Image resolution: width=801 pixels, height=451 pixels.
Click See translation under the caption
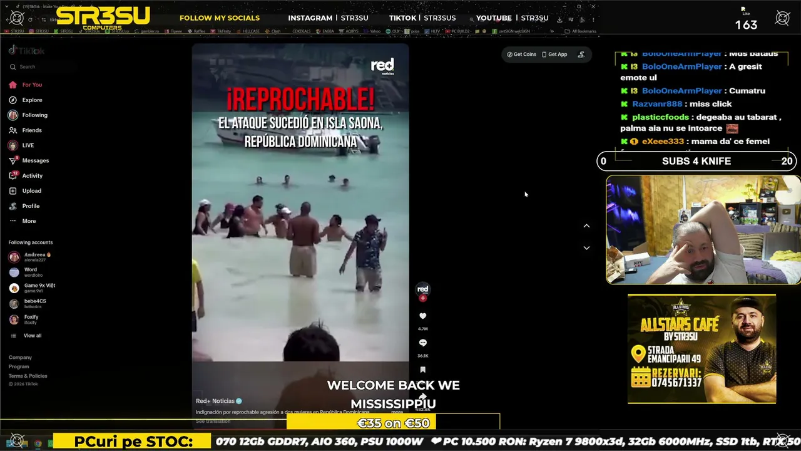[x=213, y=421]
